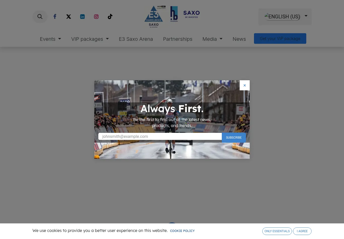Open the Facebook page icon
The image size is (344, 239).
[x=55, y=17]
